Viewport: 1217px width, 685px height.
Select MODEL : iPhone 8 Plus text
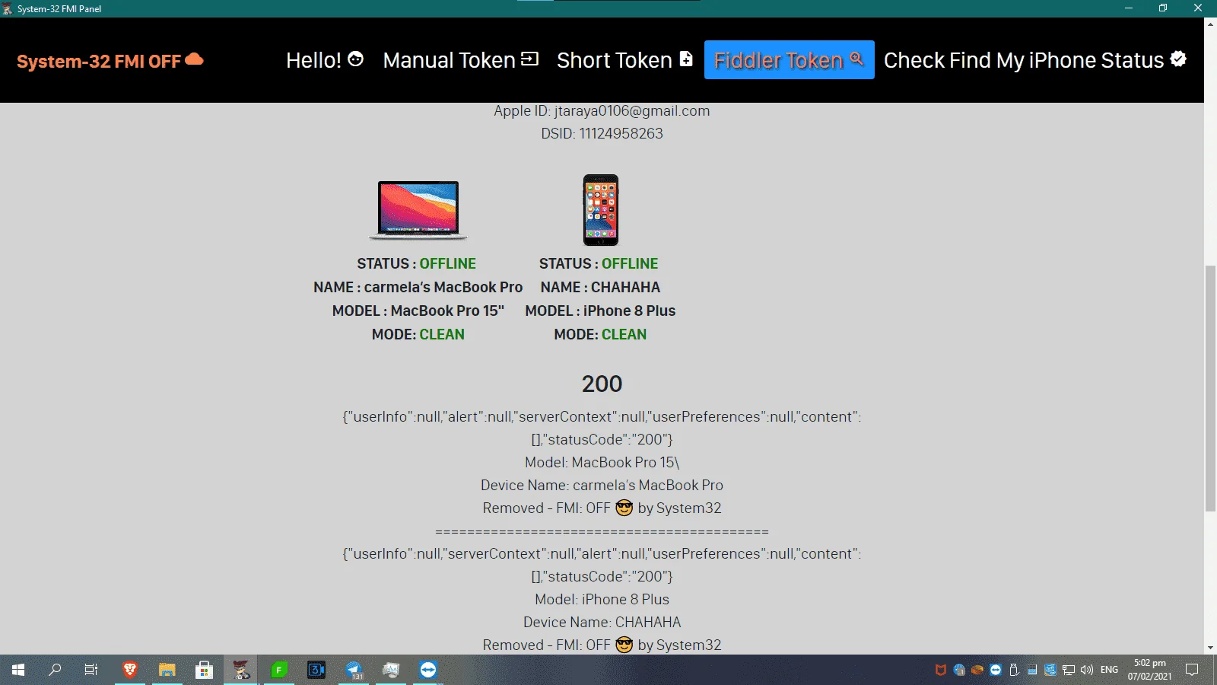600,311
